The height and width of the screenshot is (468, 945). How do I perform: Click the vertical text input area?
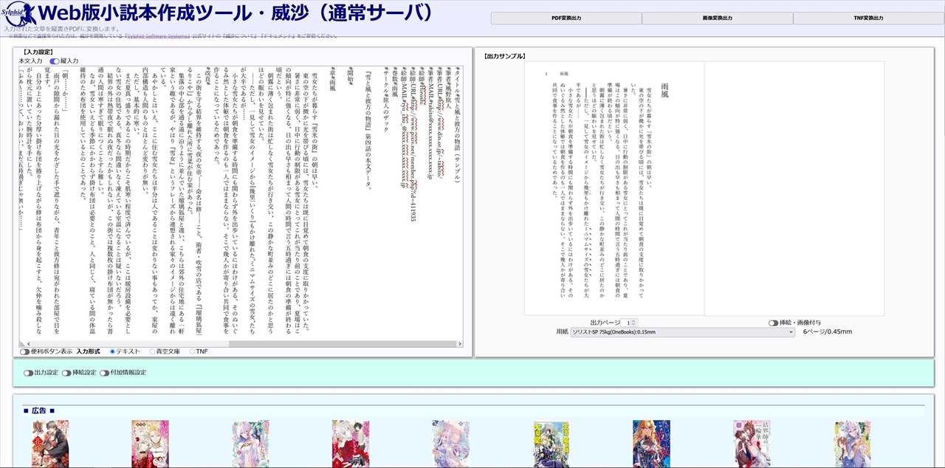click(236, 199)
